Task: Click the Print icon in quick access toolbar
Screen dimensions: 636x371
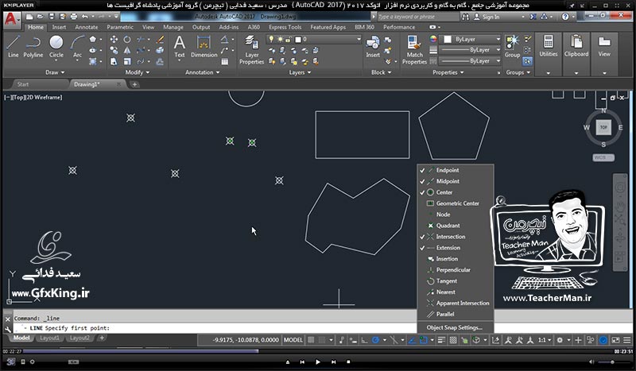Action: pos(74,17)
